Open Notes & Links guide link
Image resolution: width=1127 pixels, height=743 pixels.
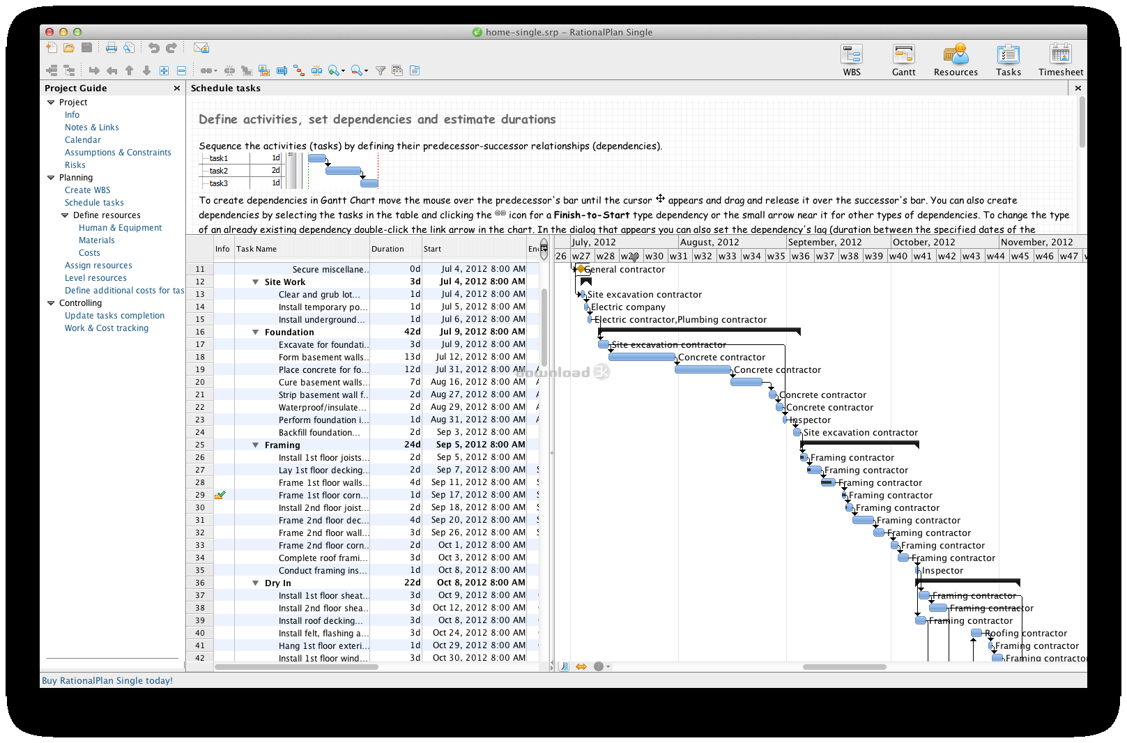click(92, 128)
